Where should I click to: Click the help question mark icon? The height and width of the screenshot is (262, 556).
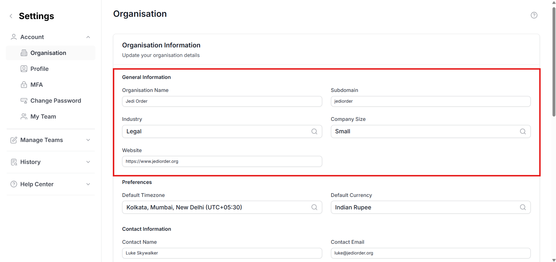(534, 15)
